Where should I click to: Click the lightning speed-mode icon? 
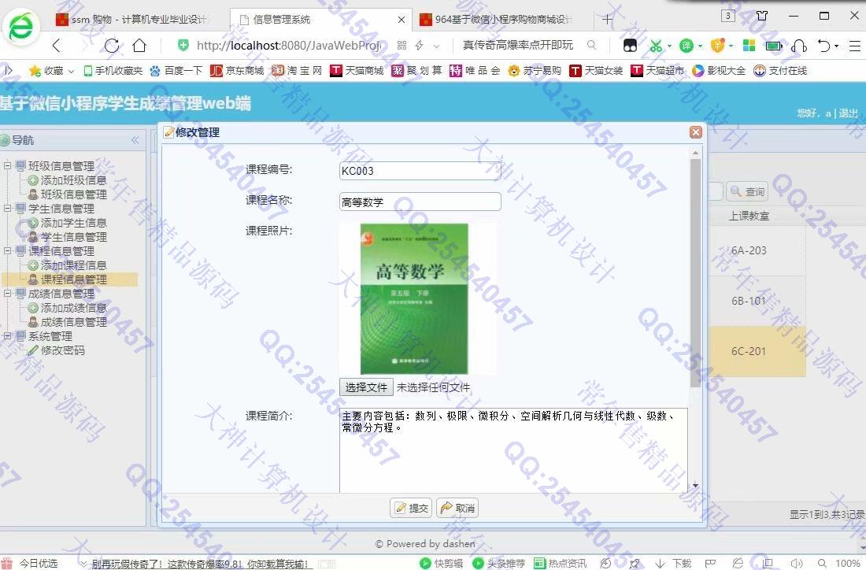coord(419,46)
